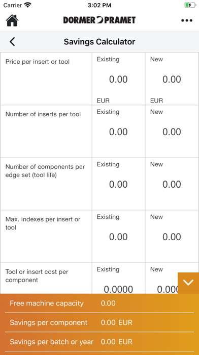Edit New price per insert value
This screenshot has width=199, height=355.
pyautogui.click(x=172, y=80)
